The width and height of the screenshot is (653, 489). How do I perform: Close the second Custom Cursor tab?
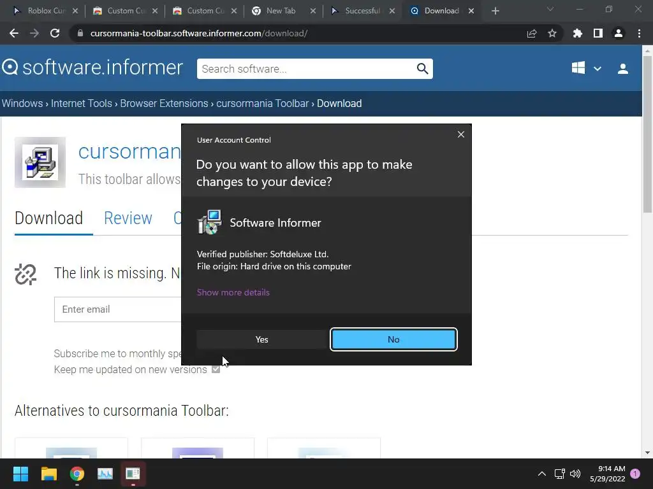[x=234, y=11]
